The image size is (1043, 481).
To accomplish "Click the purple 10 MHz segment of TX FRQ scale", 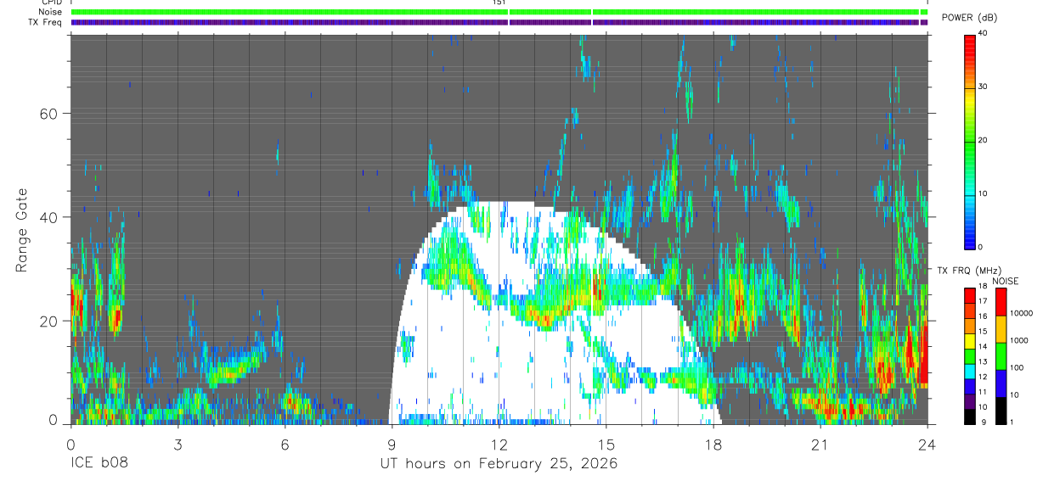I will pos(970,402).
